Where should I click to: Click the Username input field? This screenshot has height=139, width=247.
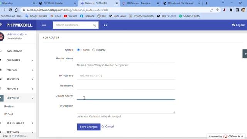126,86
